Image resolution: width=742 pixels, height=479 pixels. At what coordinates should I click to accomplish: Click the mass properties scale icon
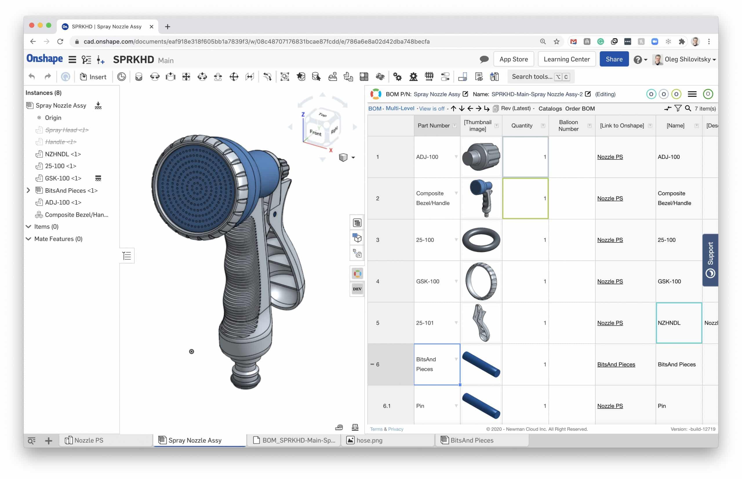pos(355,427)
